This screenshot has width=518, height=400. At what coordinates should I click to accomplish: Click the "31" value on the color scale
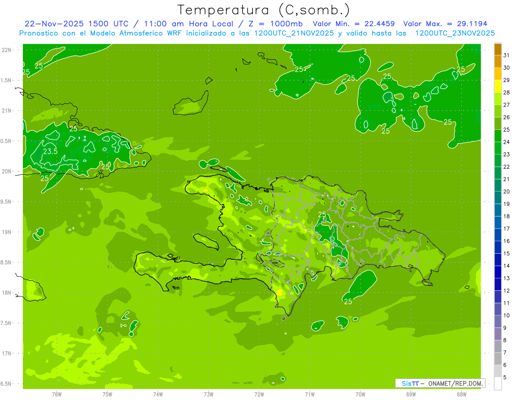click(507, 55)
